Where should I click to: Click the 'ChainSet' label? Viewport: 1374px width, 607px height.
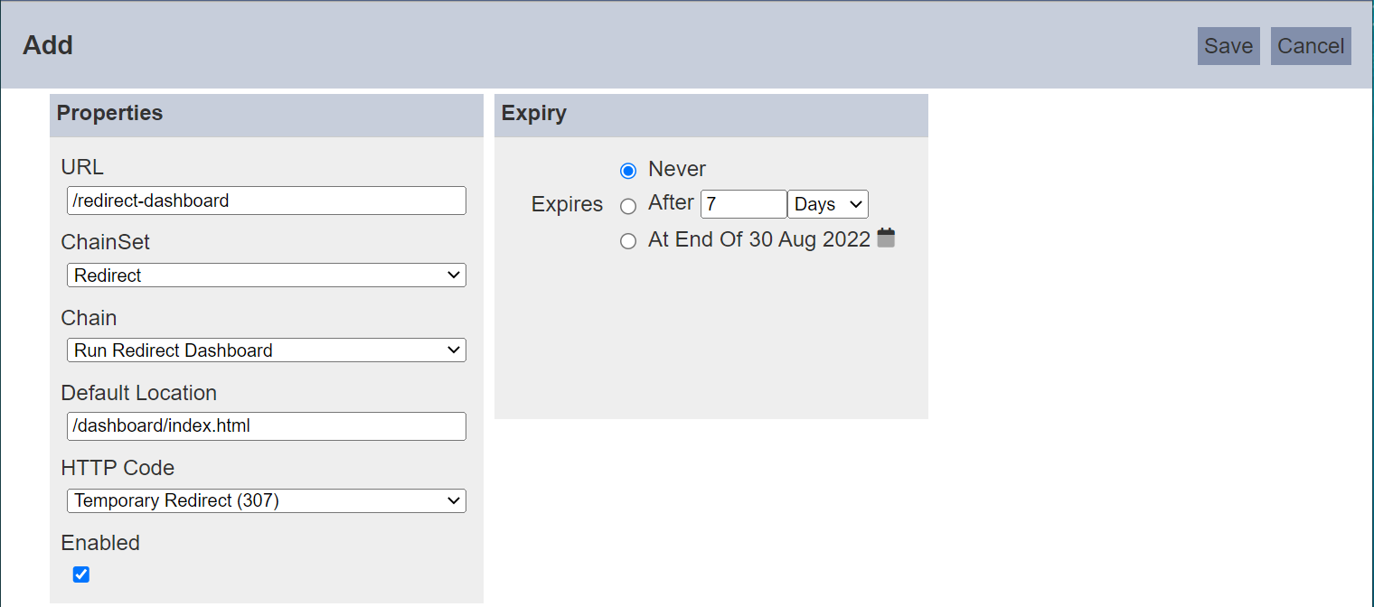point(106,242)
